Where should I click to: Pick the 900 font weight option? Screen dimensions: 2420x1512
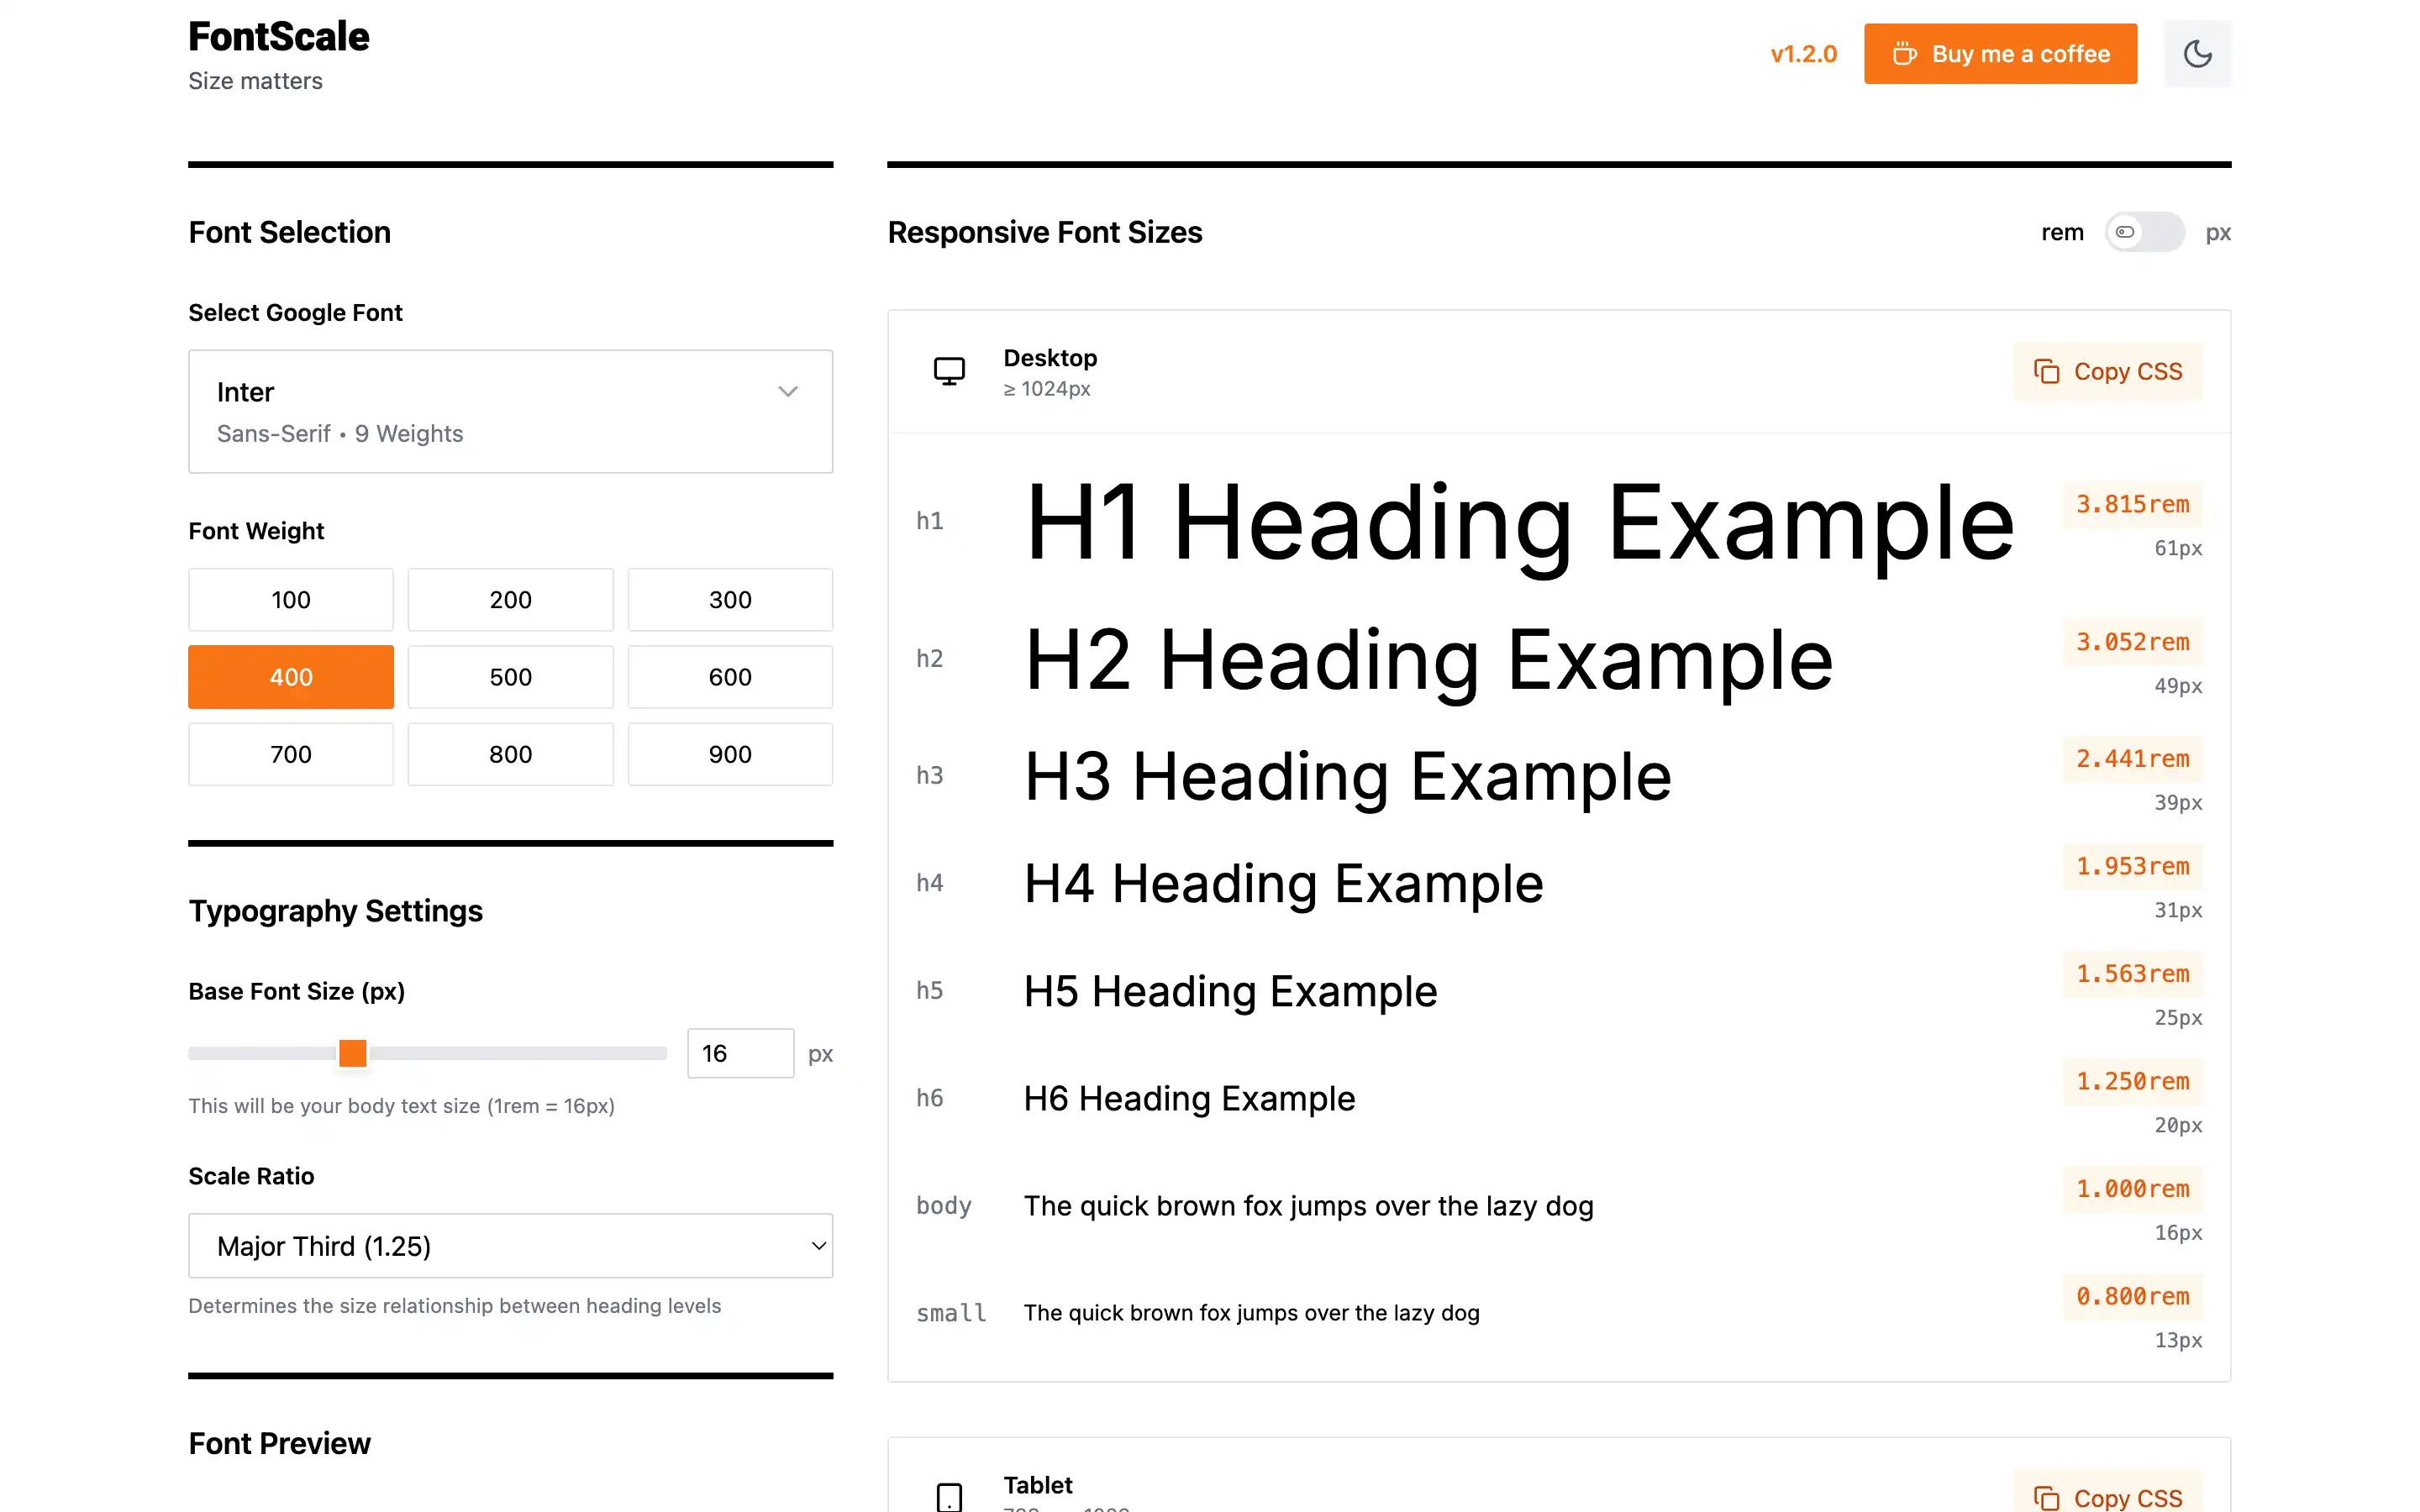point(730,754)
